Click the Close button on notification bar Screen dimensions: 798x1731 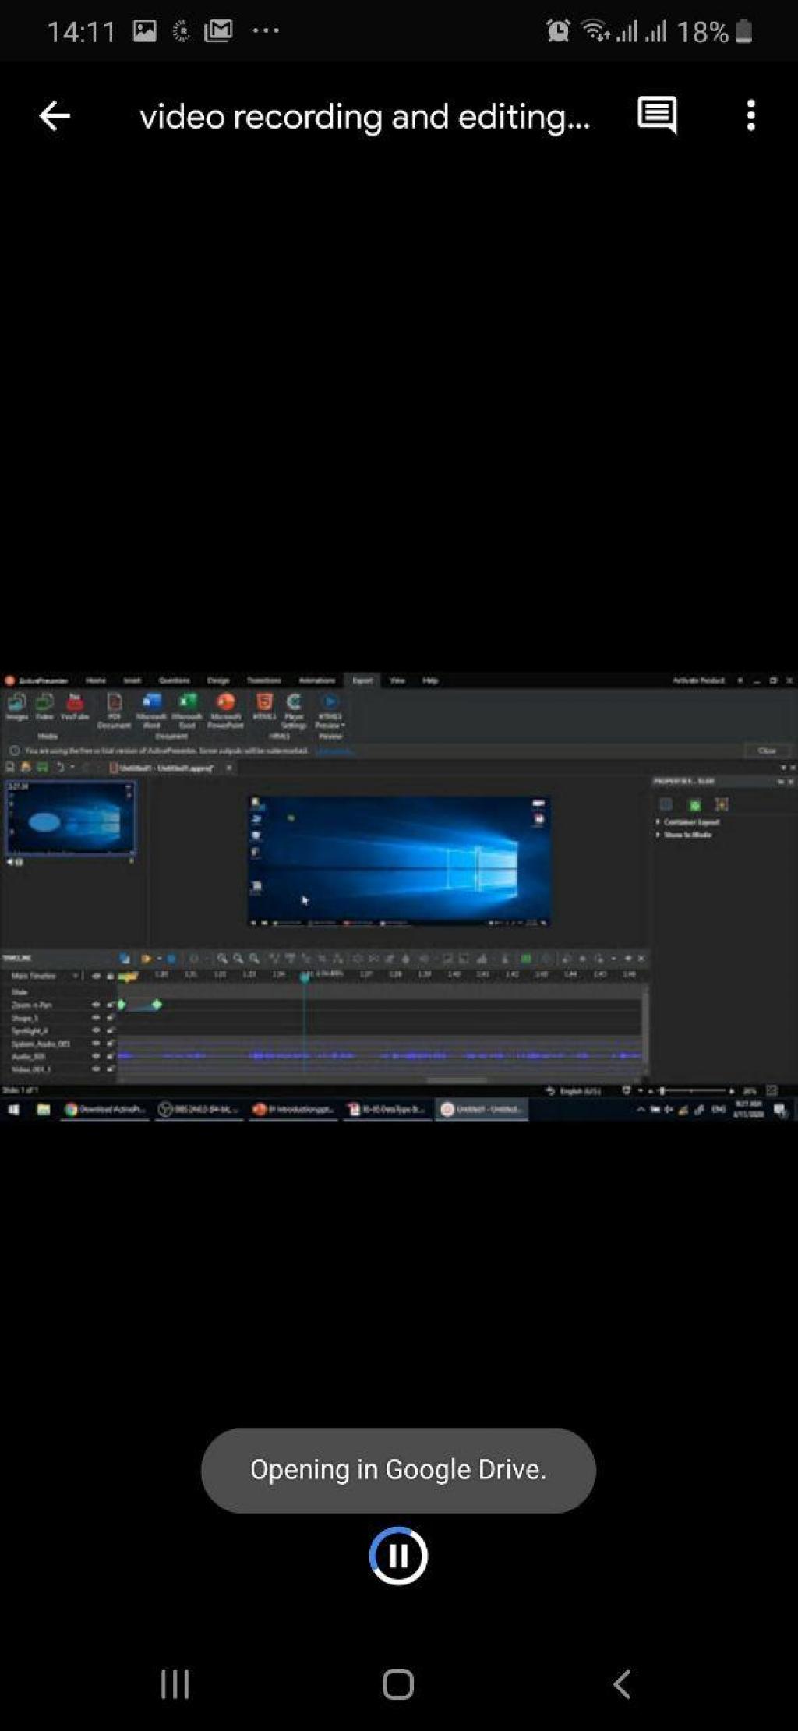point(766,751)
